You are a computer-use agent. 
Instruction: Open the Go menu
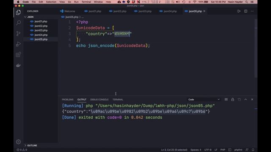[69, 2]
